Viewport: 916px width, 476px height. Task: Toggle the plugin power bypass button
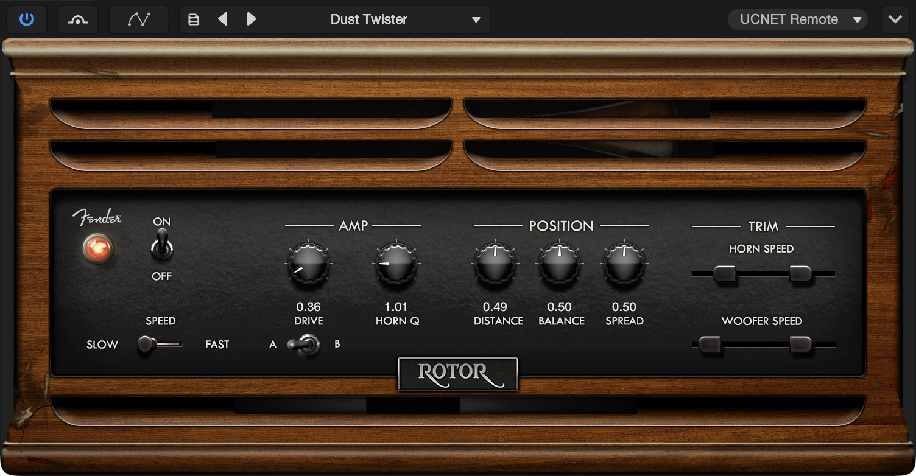(27, 19)
